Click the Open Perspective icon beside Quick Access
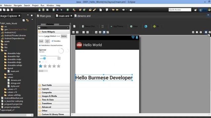This screenshot has width=211, height=118. click(x=196, y=10)
